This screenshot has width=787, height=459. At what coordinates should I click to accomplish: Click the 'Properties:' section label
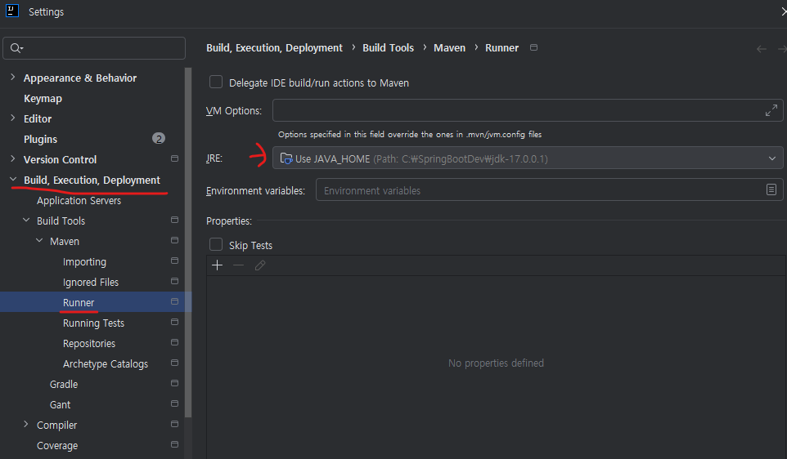(229, 221)
